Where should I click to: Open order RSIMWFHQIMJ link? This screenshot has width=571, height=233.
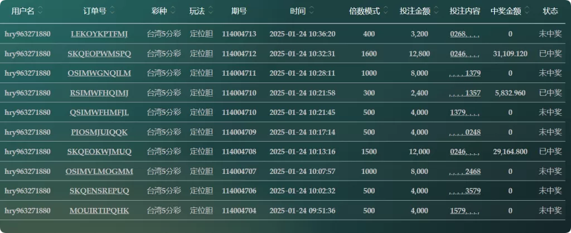pos(99,93)
